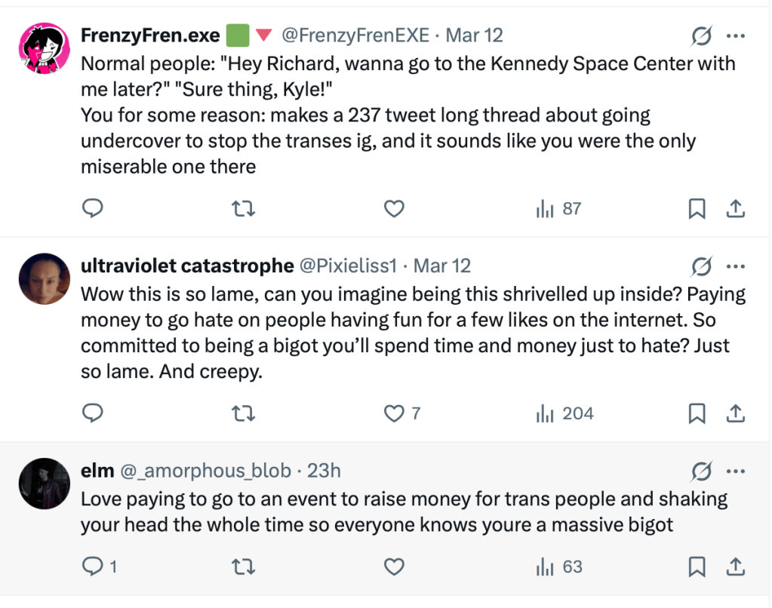Open more options on elm's tweet
Viewport: 772px width, 608px height.
coord(735,471)
